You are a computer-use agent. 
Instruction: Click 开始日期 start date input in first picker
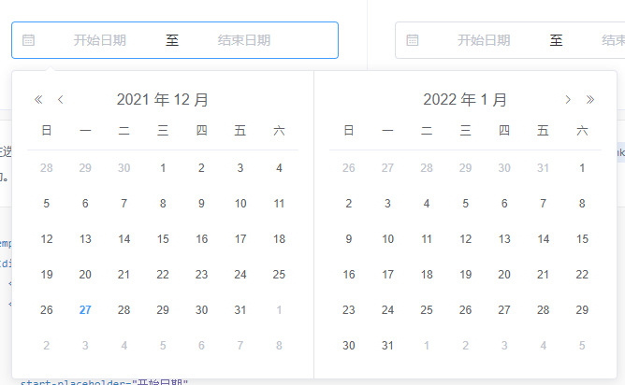[x=100, y=40]
